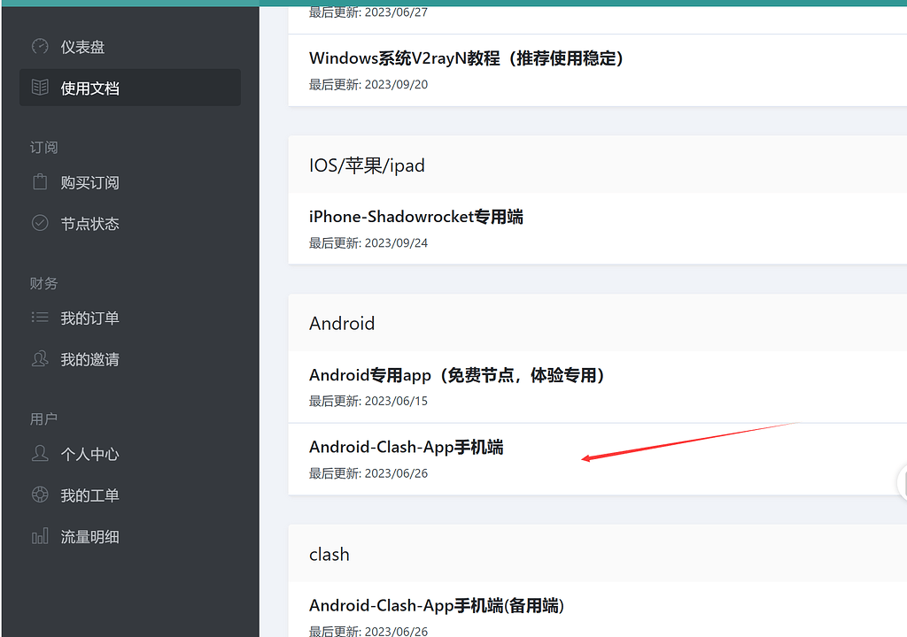This screenshot has width=907, height=637.
Task: Click the user icon beside 个人中心
Action: 40,454
